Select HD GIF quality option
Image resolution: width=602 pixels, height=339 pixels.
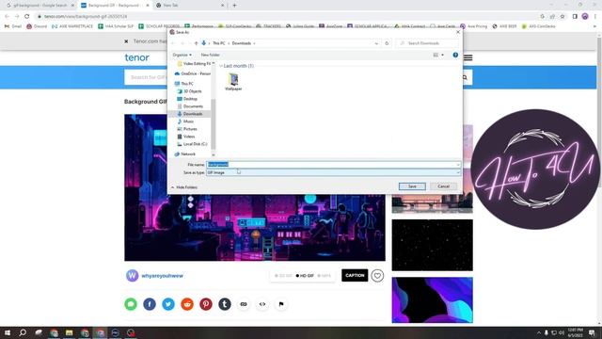pyautogui.click(x=305, y=276)
